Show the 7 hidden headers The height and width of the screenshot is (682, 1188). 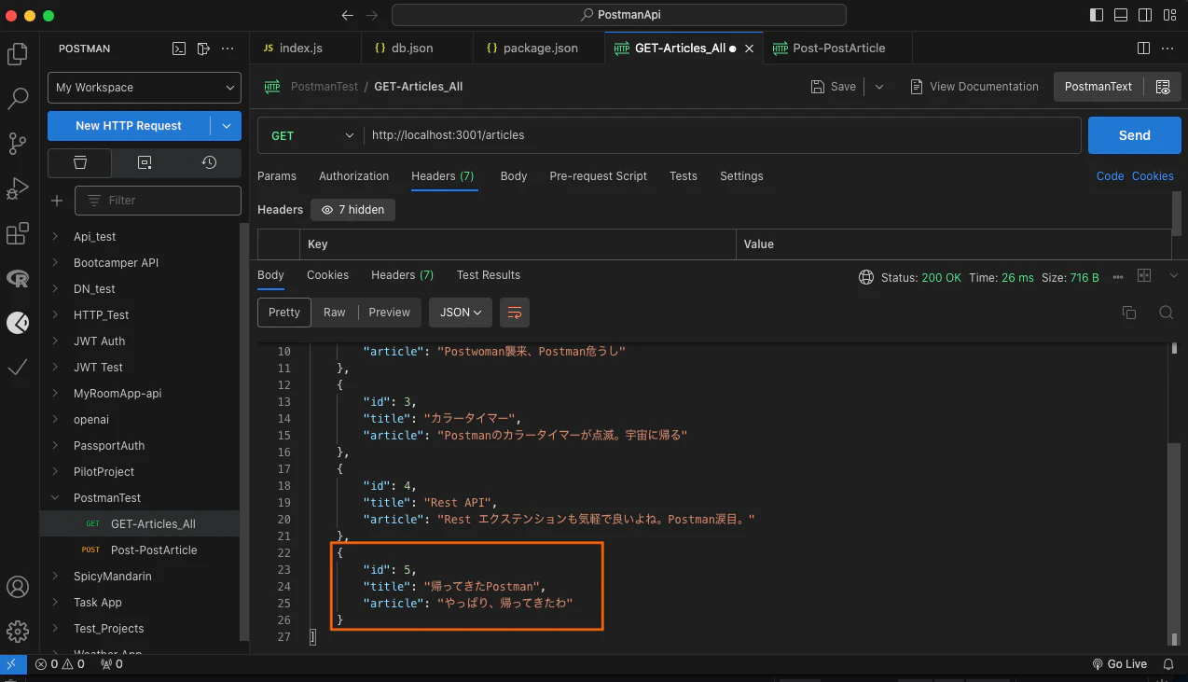352,210
